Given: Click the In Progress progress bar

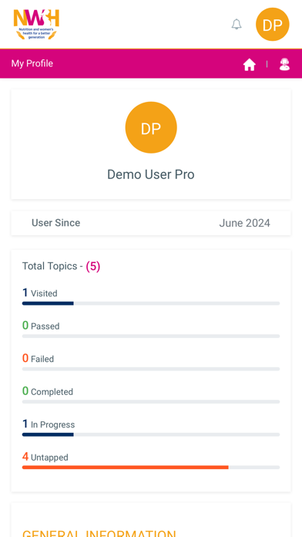Looking at the screenshot, I should 151,434.
